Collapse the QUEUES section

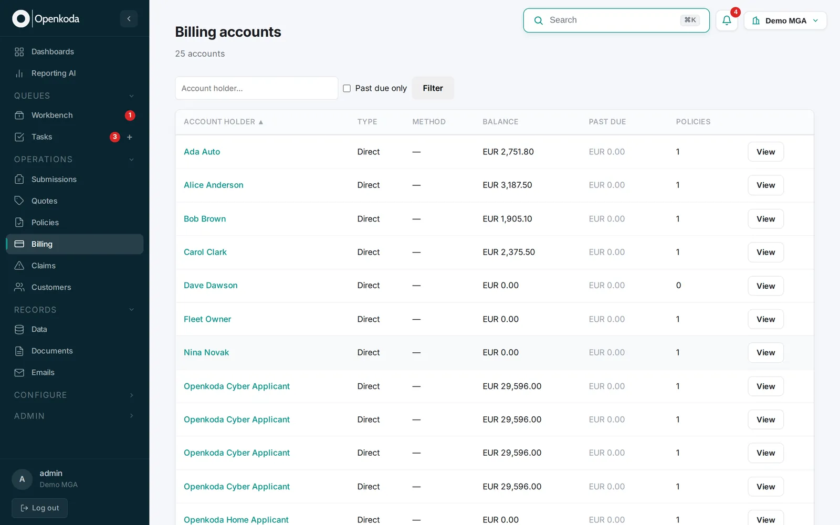131,96
